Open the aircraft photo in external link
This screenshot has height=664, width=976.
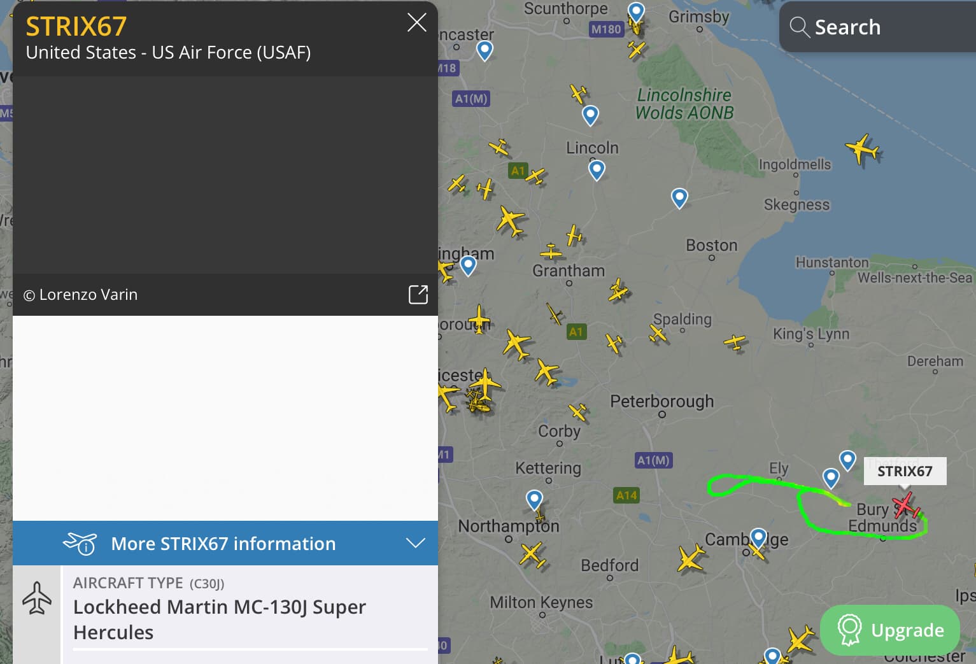tap(418, 295)
